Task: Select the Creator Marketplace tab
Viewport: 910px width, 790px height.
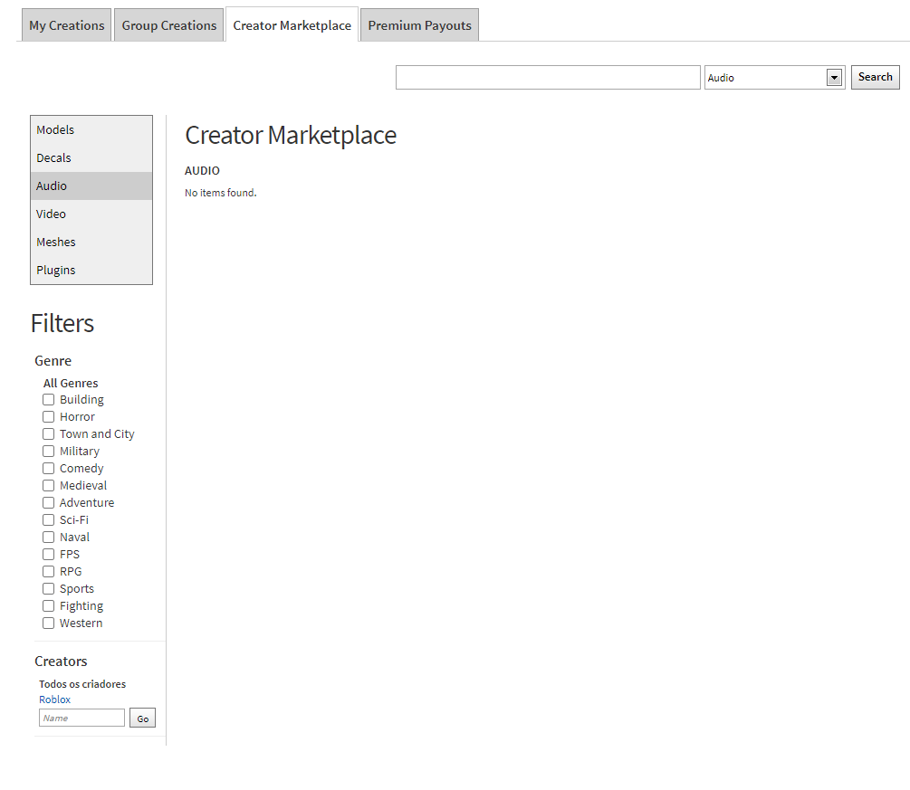Action: click(292, 25)
